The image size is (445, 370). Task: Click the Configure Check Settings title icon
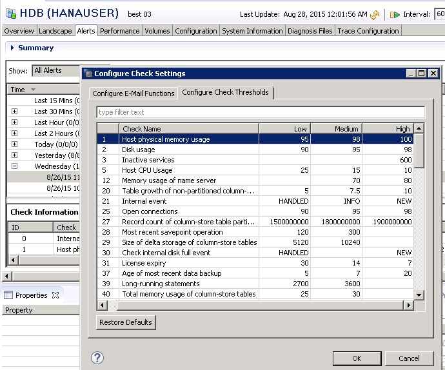click(88, 73)
